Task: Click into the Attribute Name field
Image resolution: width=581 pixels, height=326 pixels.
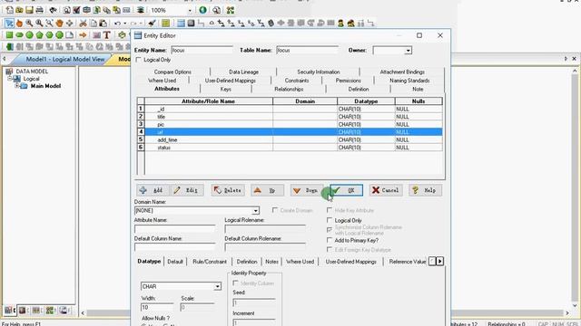Action: coord(174,229)
